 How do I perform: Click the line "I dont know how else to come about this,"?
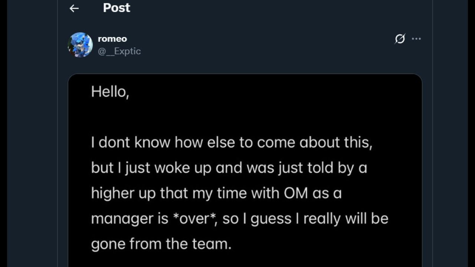coord(231,142)
